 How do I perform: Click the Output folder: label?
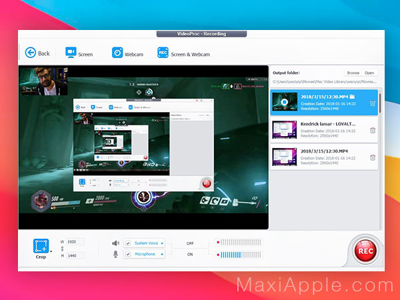tap(286, 73)
